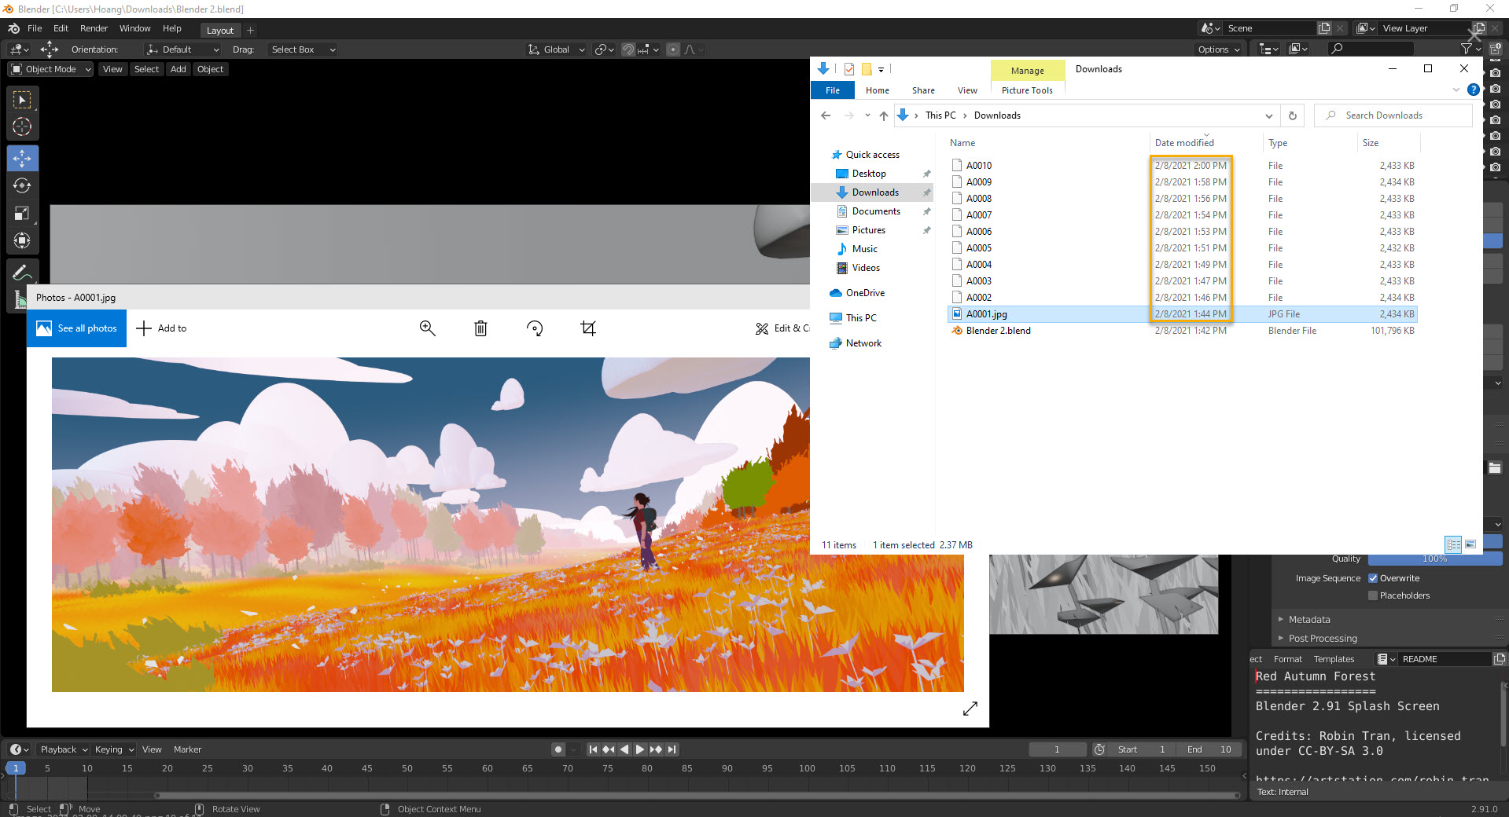Click the back arrow in Explorer
This screenshot has height=817, width=1509.
[x=826, y=115]
